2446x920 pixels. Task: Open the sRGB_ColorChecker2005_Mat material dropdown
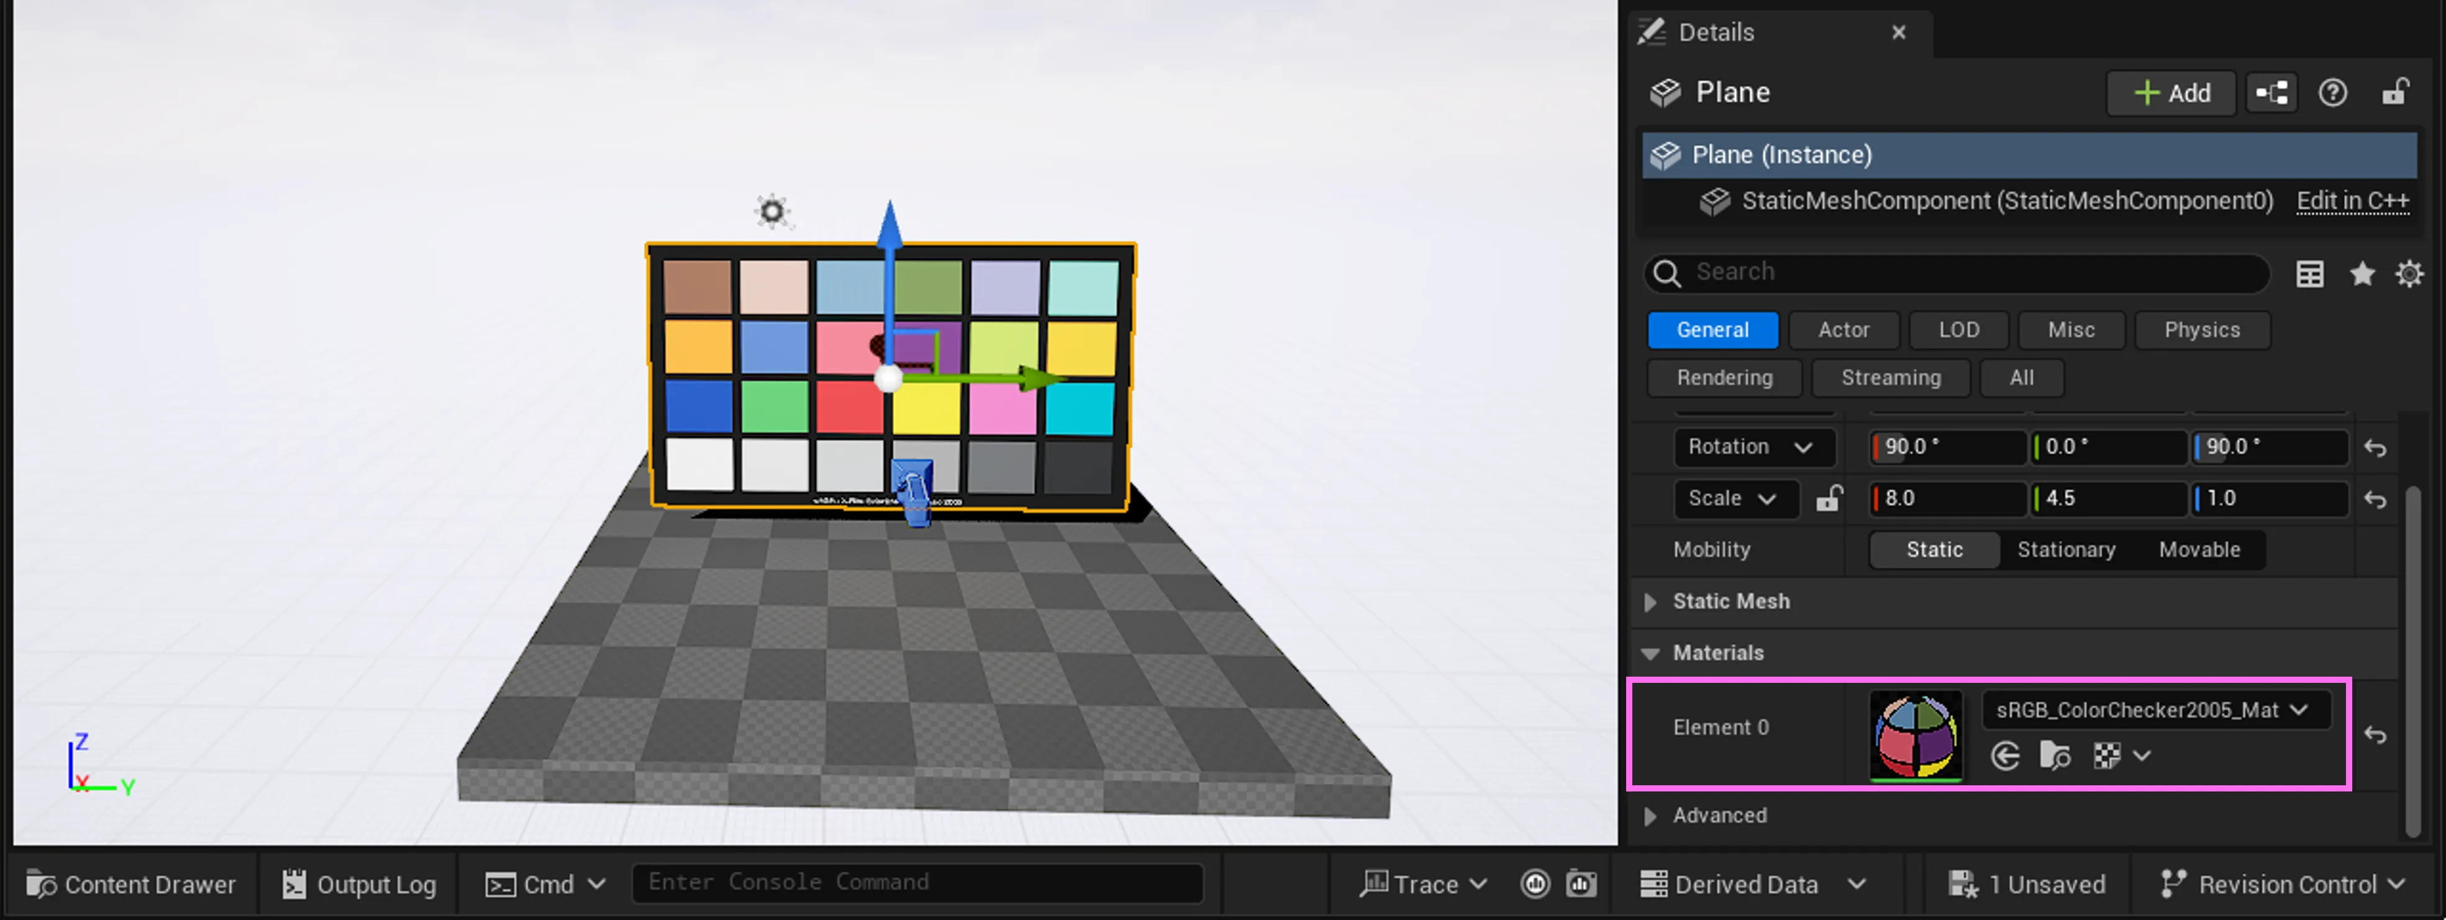2155,709
